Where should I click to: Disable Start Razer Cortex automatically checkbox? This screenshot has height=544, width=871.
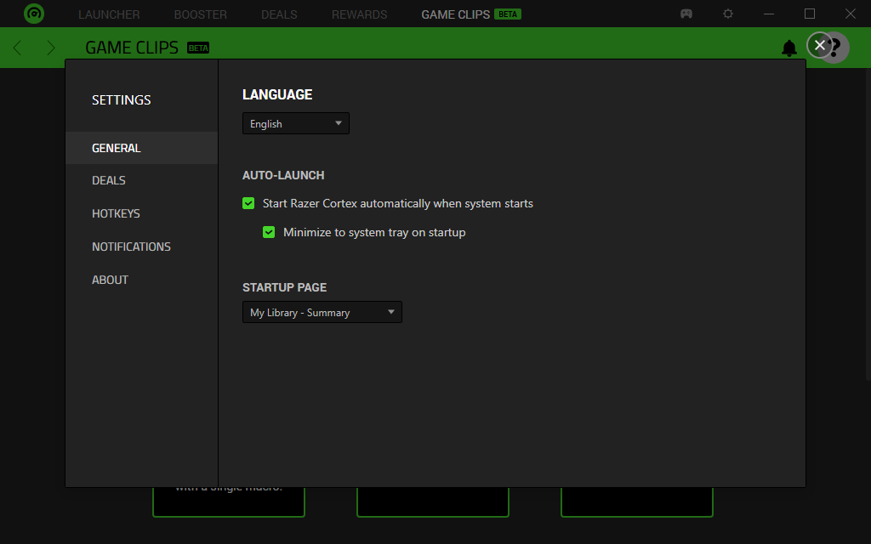[x=248, y=203]
